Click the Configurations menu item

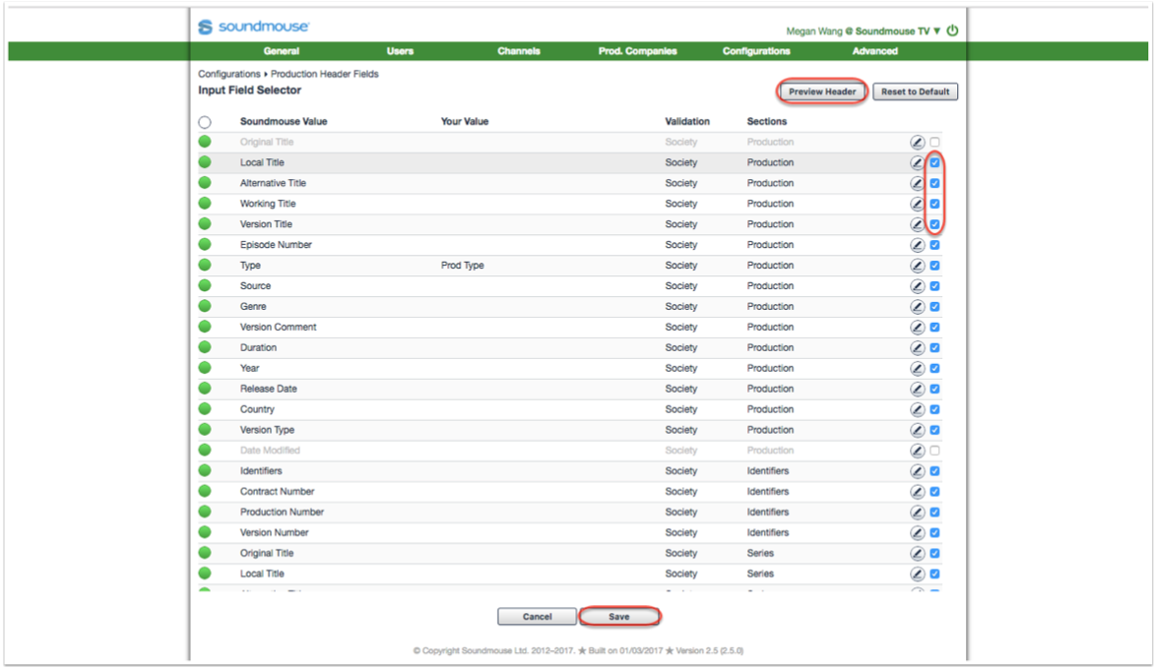756,51
